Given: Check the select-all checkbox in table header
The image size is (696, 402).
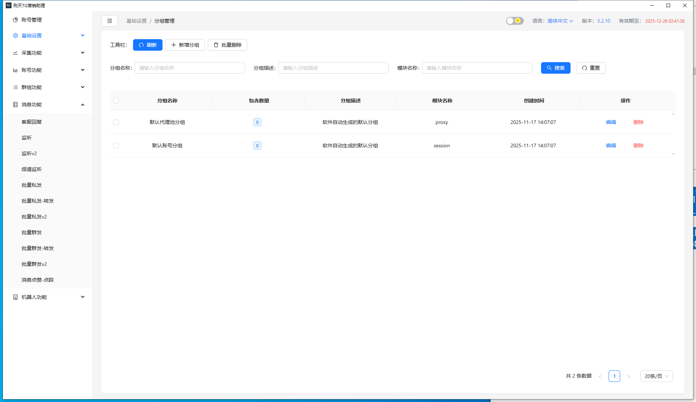Looking at the screenshot, I should point(116,101).
